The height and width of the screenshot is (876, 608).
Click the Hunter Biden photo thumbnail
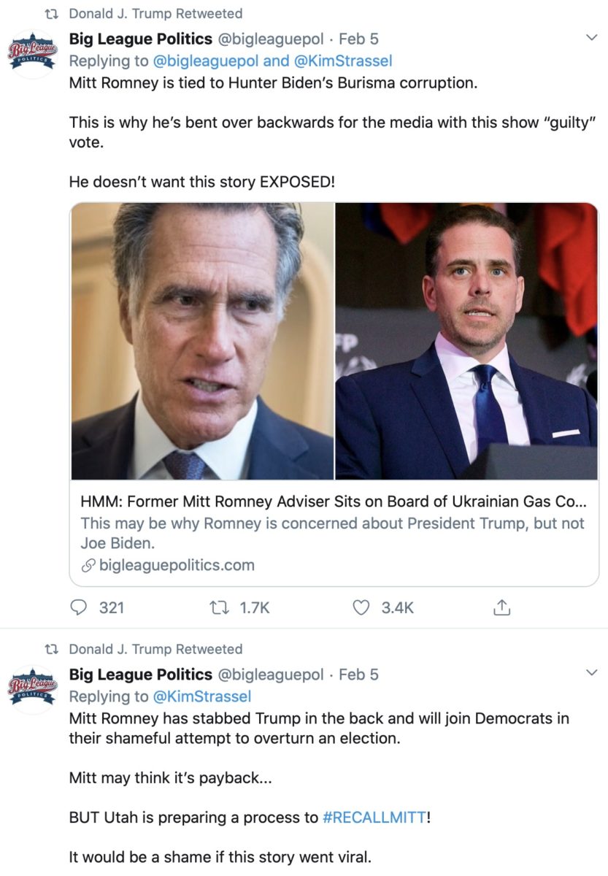tap(467, 341)
